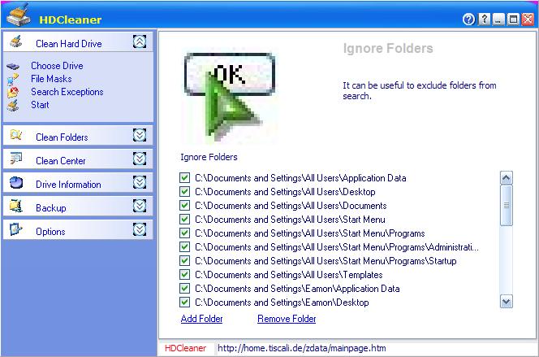Click the folder list scroll up arrow
The width and height of the screenshot is (539, 357).
pyautogui.click(x=507, y=177)
